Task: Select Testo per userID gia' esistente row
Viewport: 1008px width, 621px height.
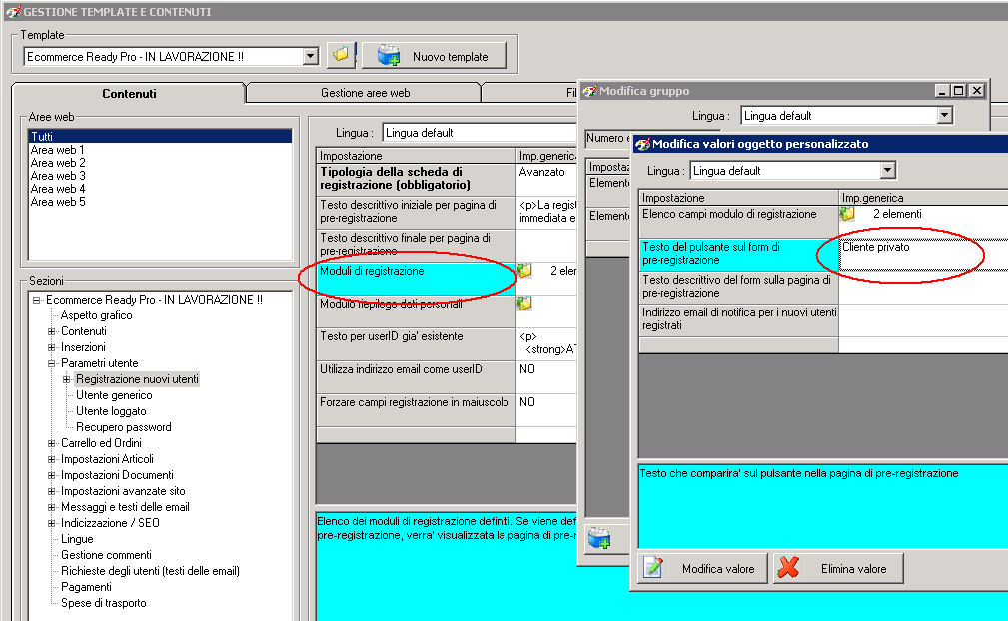Action: [416, 343]
